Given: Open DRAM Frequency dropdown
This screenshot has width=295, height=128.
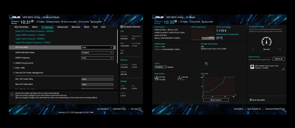Looking at the screenshot, I should (97, 58).
